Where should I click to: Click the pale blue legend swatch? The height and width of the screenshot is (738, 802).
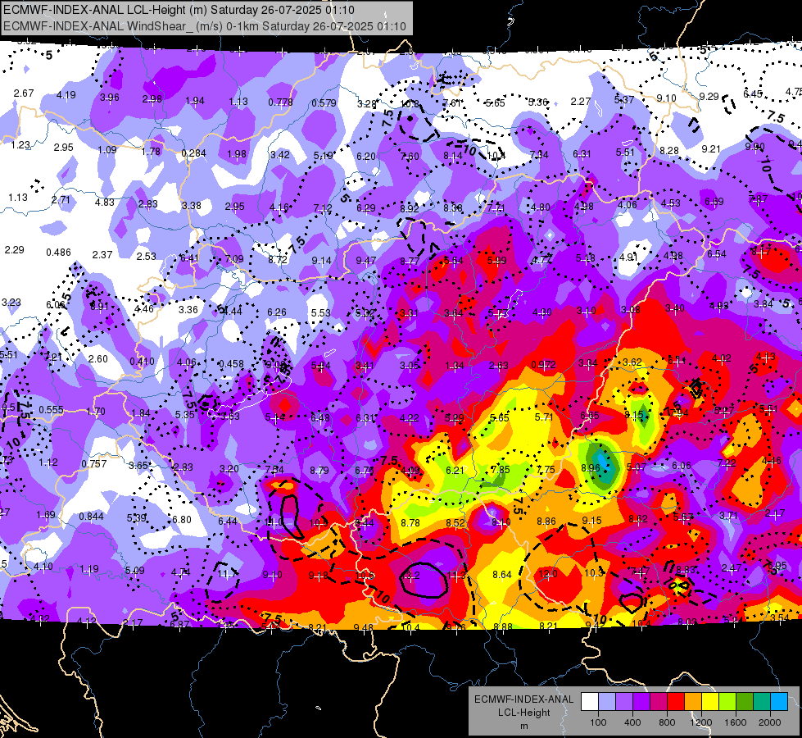tap(607, 702)
